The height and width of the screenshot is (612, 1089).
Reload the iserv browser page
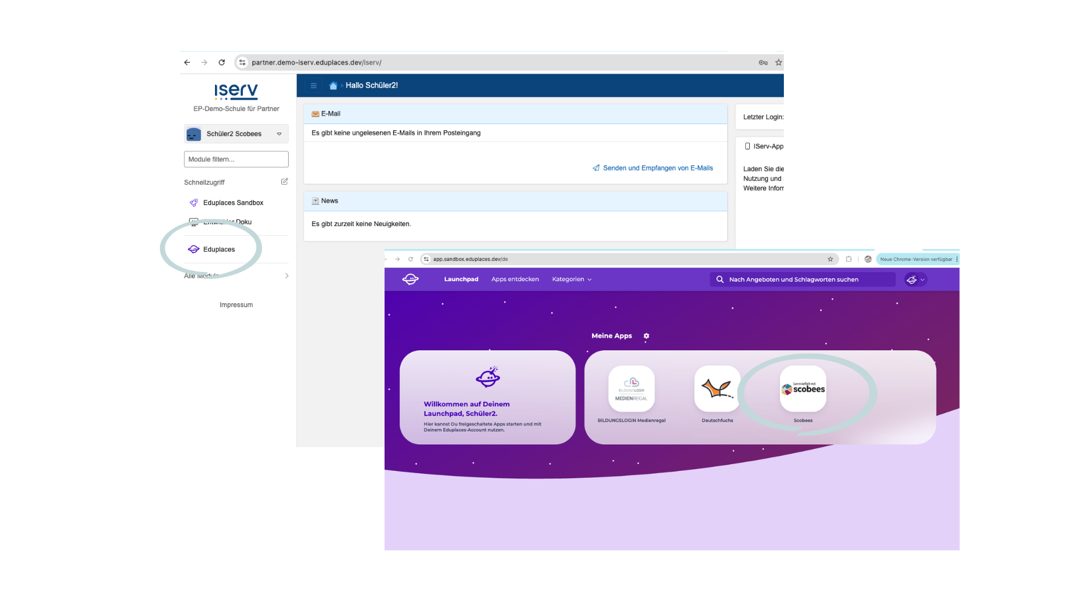tap(222, 62)
